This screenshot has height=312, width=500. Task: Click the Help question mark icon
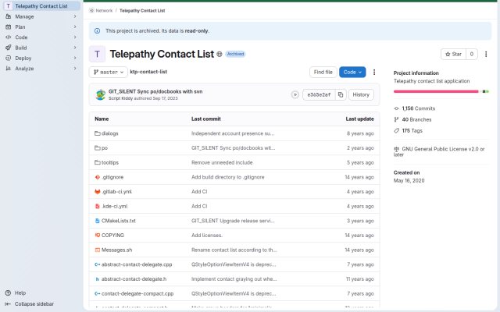9,293
